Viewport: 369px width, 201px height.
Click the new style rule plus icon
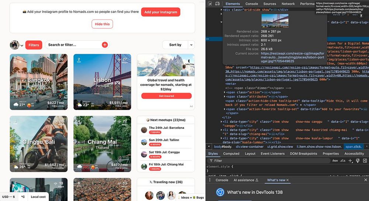351,160
